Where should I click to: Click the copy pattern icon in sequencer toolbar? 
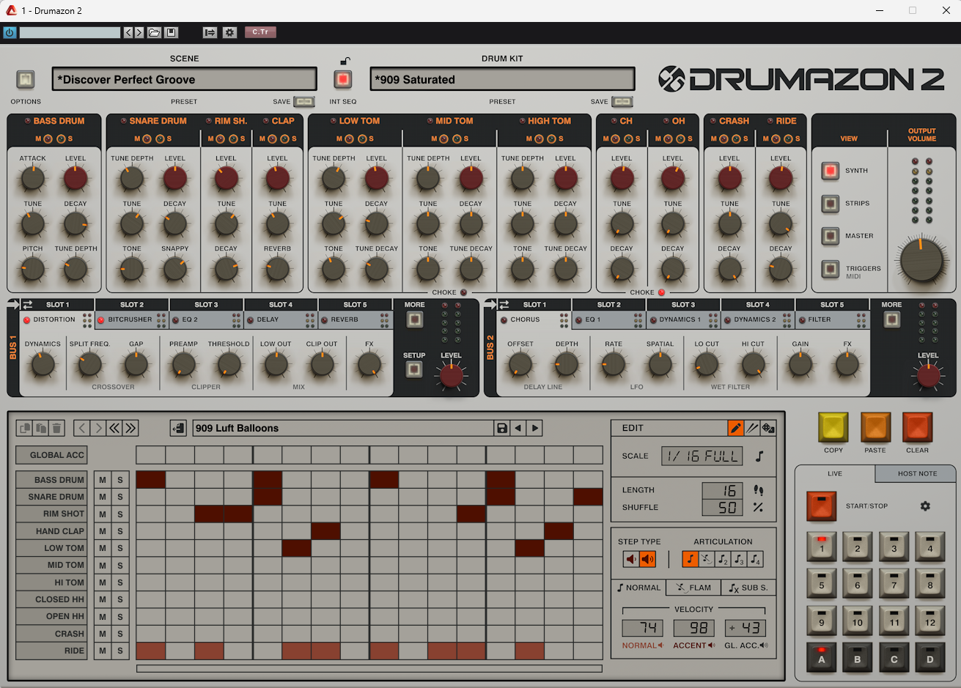[25, 428]
